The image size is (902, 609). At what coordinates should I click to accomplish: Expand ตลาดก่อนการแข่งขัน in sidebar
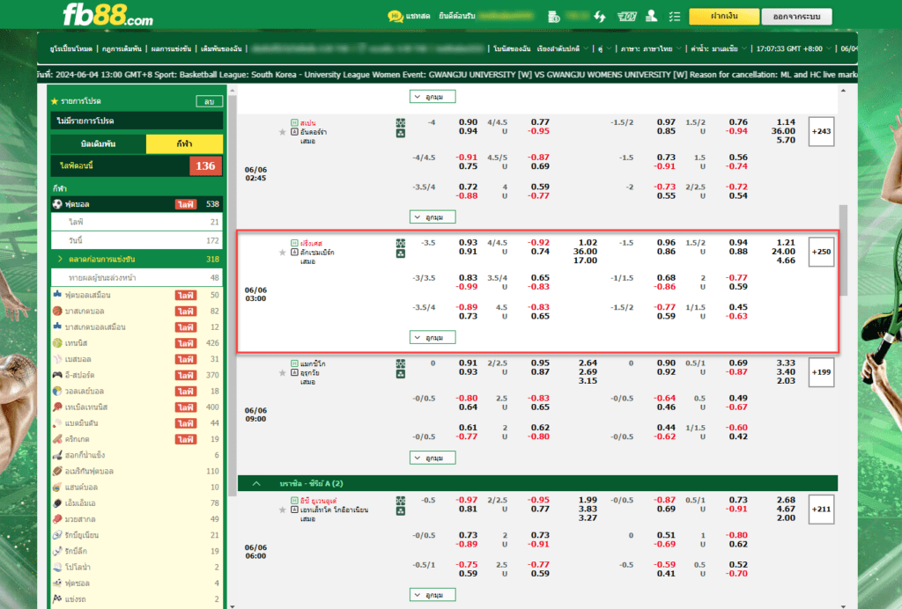tap(137, 259)
